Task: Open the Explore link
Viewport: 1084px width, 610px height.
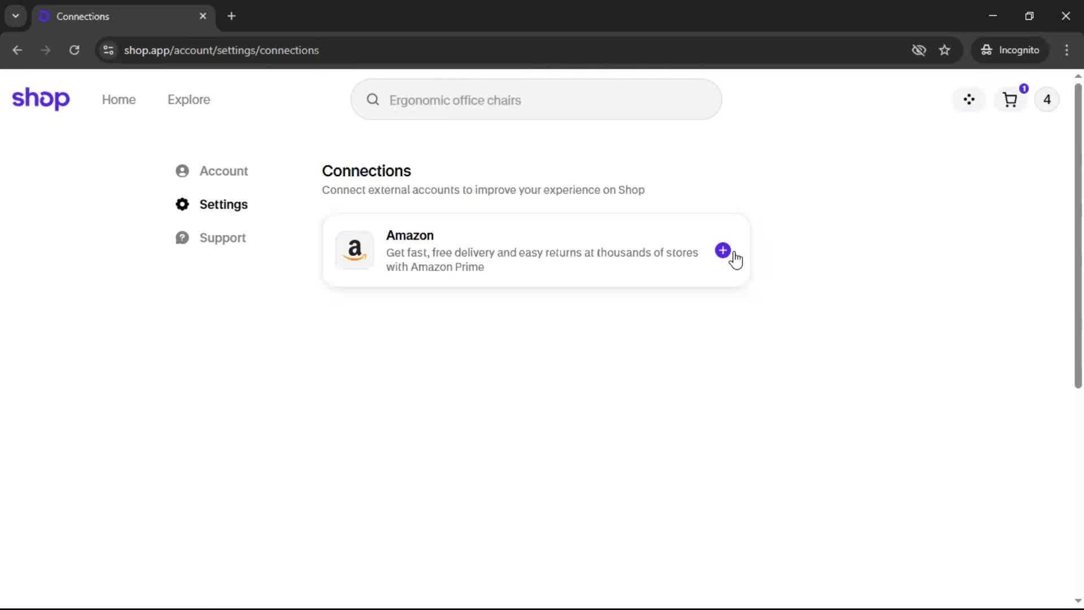Action: (189, 100)
